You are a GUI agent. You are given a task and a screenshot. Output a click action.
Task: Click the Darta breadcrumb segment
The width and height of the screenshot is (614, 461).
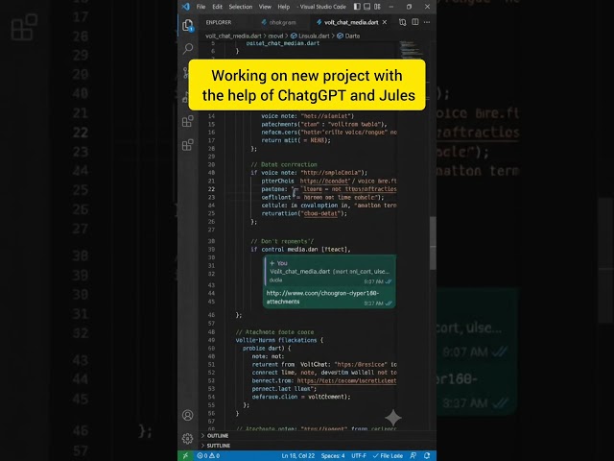348,36
